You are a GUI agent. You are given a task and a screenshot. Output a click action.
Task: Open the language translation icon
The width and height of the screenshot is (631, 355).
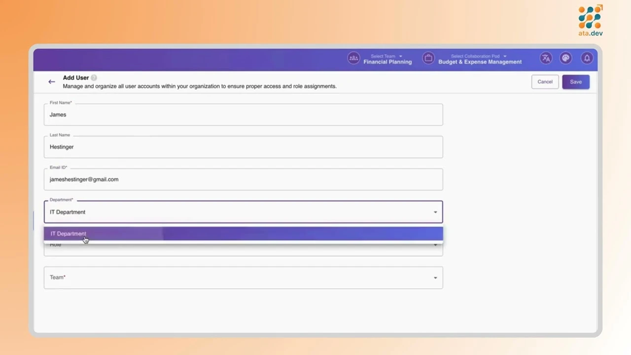(x=546, y=58)
